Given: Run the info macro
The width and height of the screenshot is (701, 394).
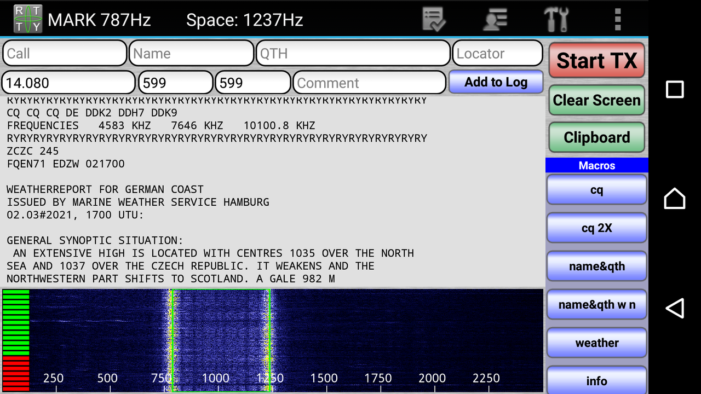Looking at the screenshot, I should click(x=597, y=380).
